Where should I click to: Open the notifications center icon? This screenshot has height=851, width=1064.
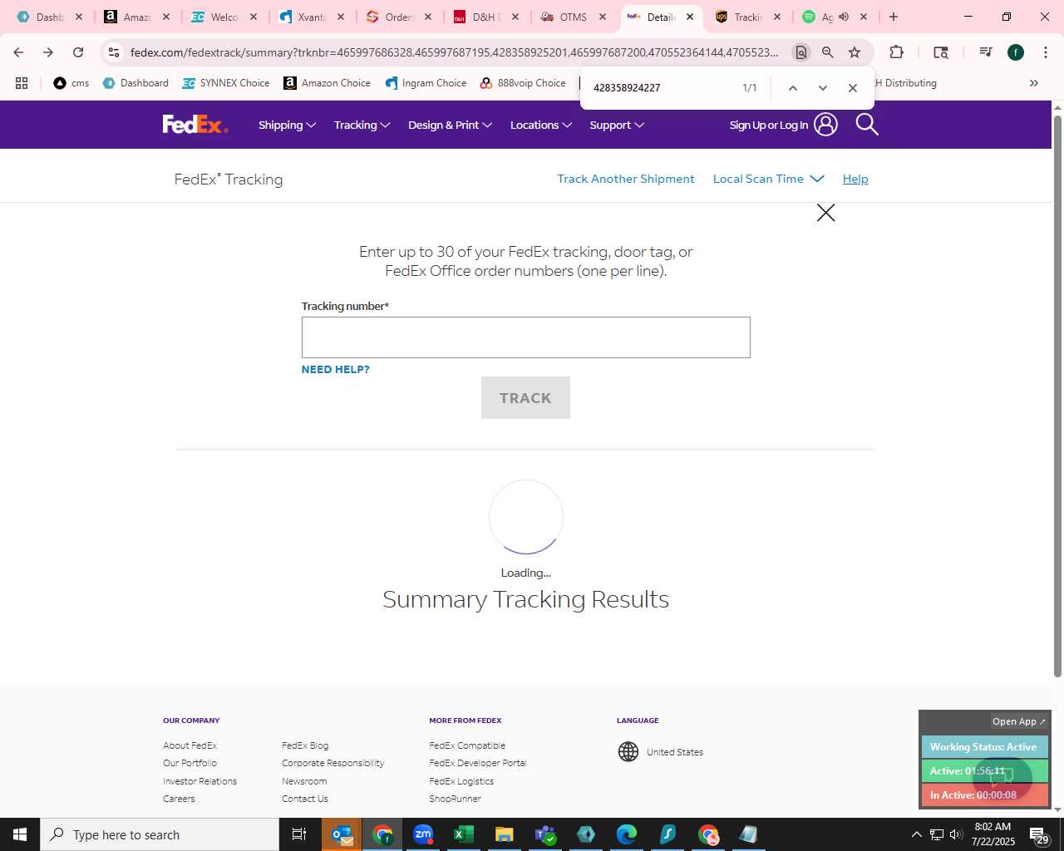[x=1039, y=834]
